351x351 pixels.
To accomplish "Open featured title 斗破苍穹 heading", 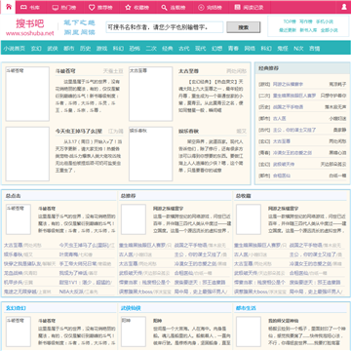I will click(x=65, y=71).
